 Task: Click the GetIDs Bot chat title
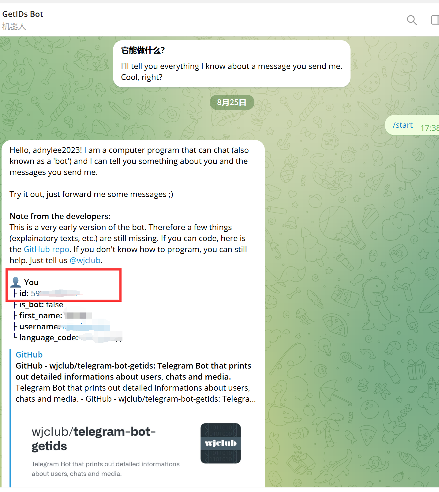23,14
